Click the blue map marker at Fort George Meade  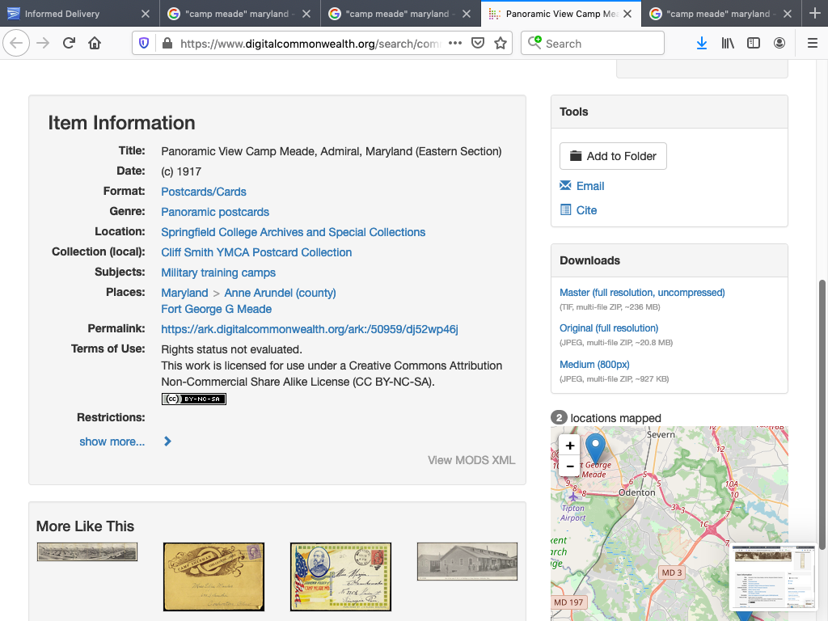pyautogui.click(x=595, y=447)
